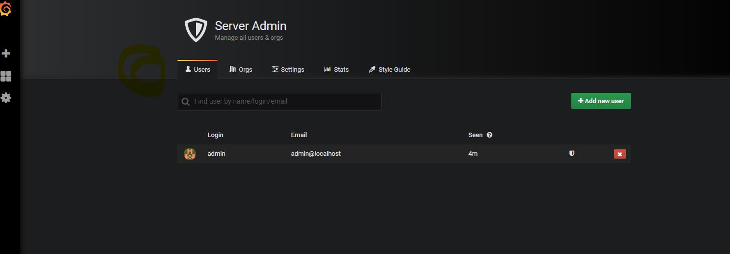Open the Style Guide tab
Viewport: 730px width, 254px height.
coord(390,69)
